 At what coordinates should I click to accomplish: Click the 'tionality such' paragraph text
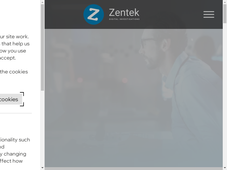click(15, 140)
